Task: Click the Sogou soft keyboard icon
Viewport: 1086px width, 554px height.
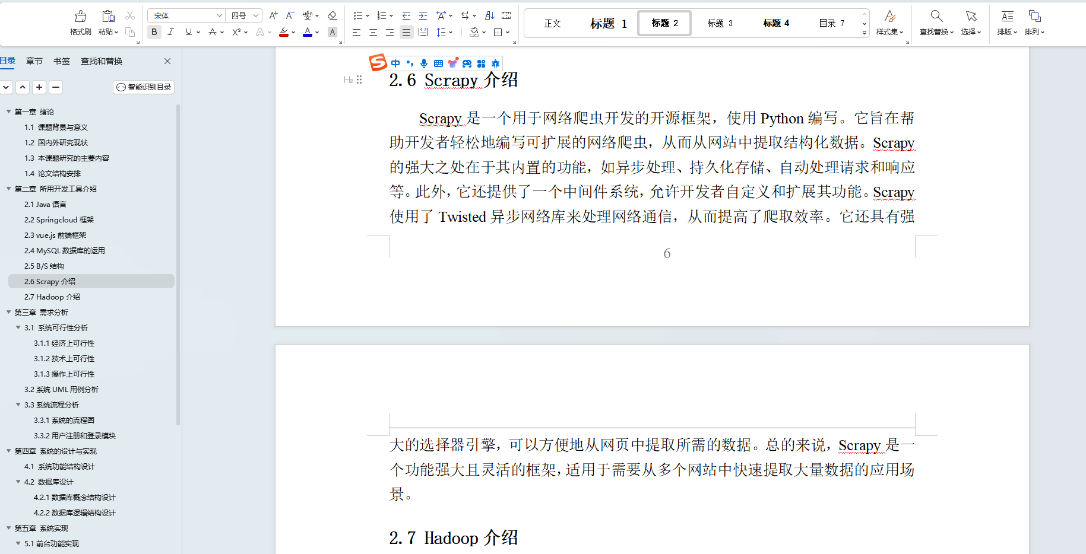Action: tap(438, 63)
